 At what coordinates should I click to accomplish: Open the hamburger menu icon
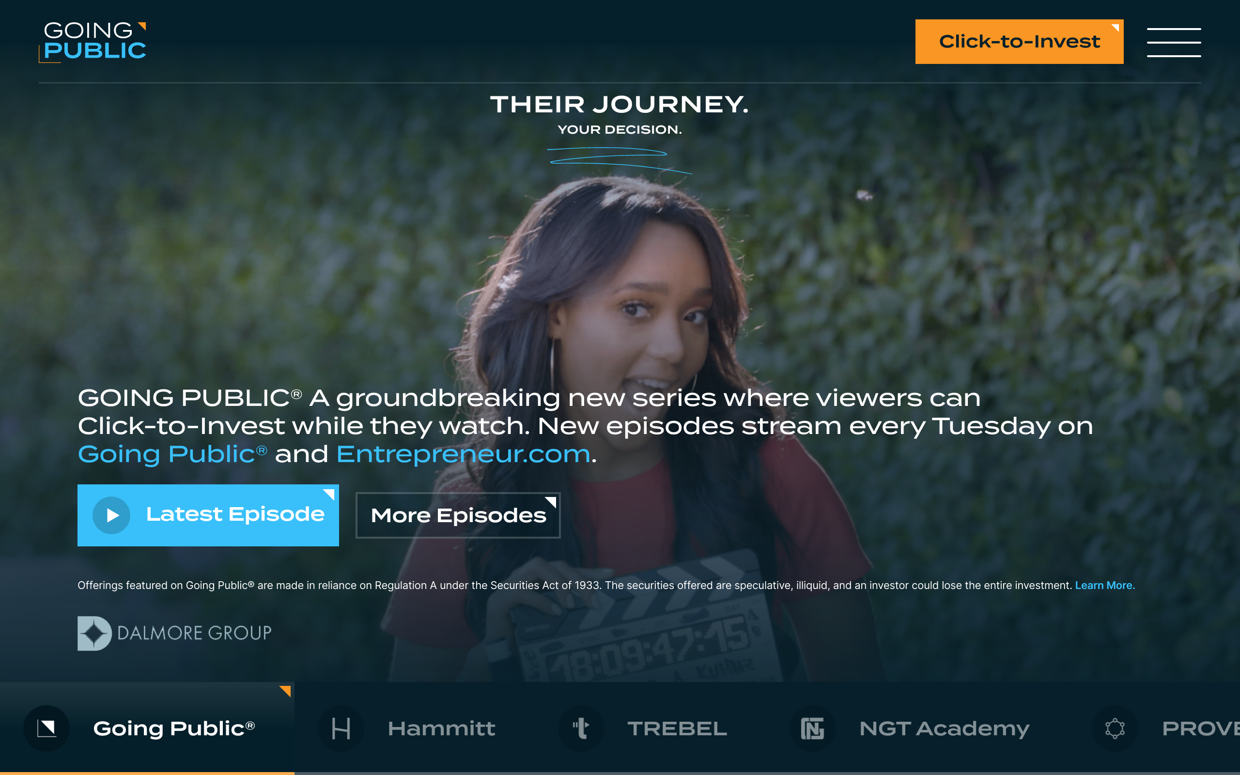(x=1173, y=42)
